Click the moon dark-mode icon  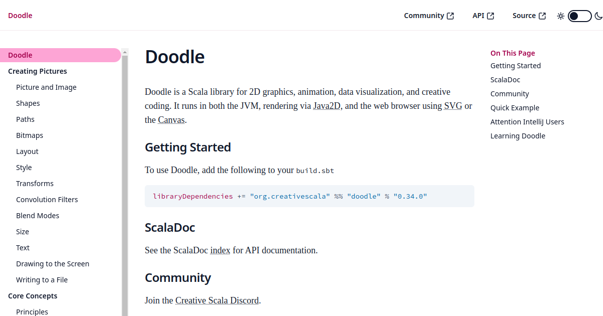click(x=598, y=16)
